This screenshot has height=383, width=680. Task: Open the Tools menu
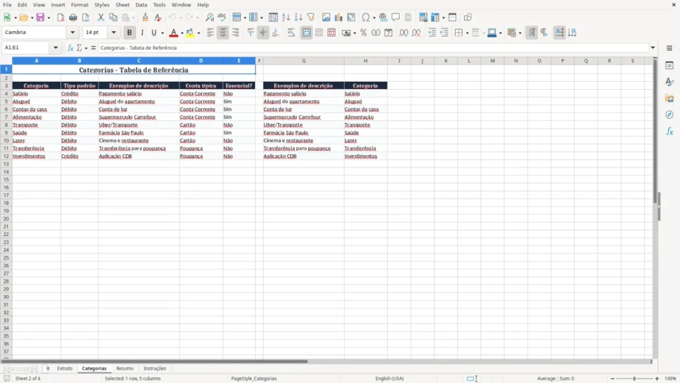[x=159, y=5]
